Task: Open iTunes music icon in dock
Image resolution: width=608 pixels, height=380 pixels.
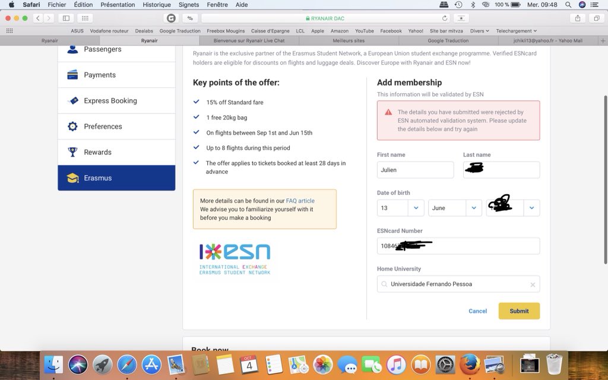Action: tap(396, 365)
